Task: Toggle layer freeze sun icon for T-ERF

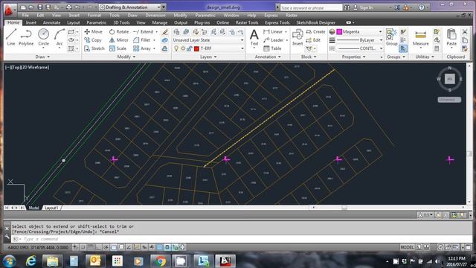Action: 183,48
